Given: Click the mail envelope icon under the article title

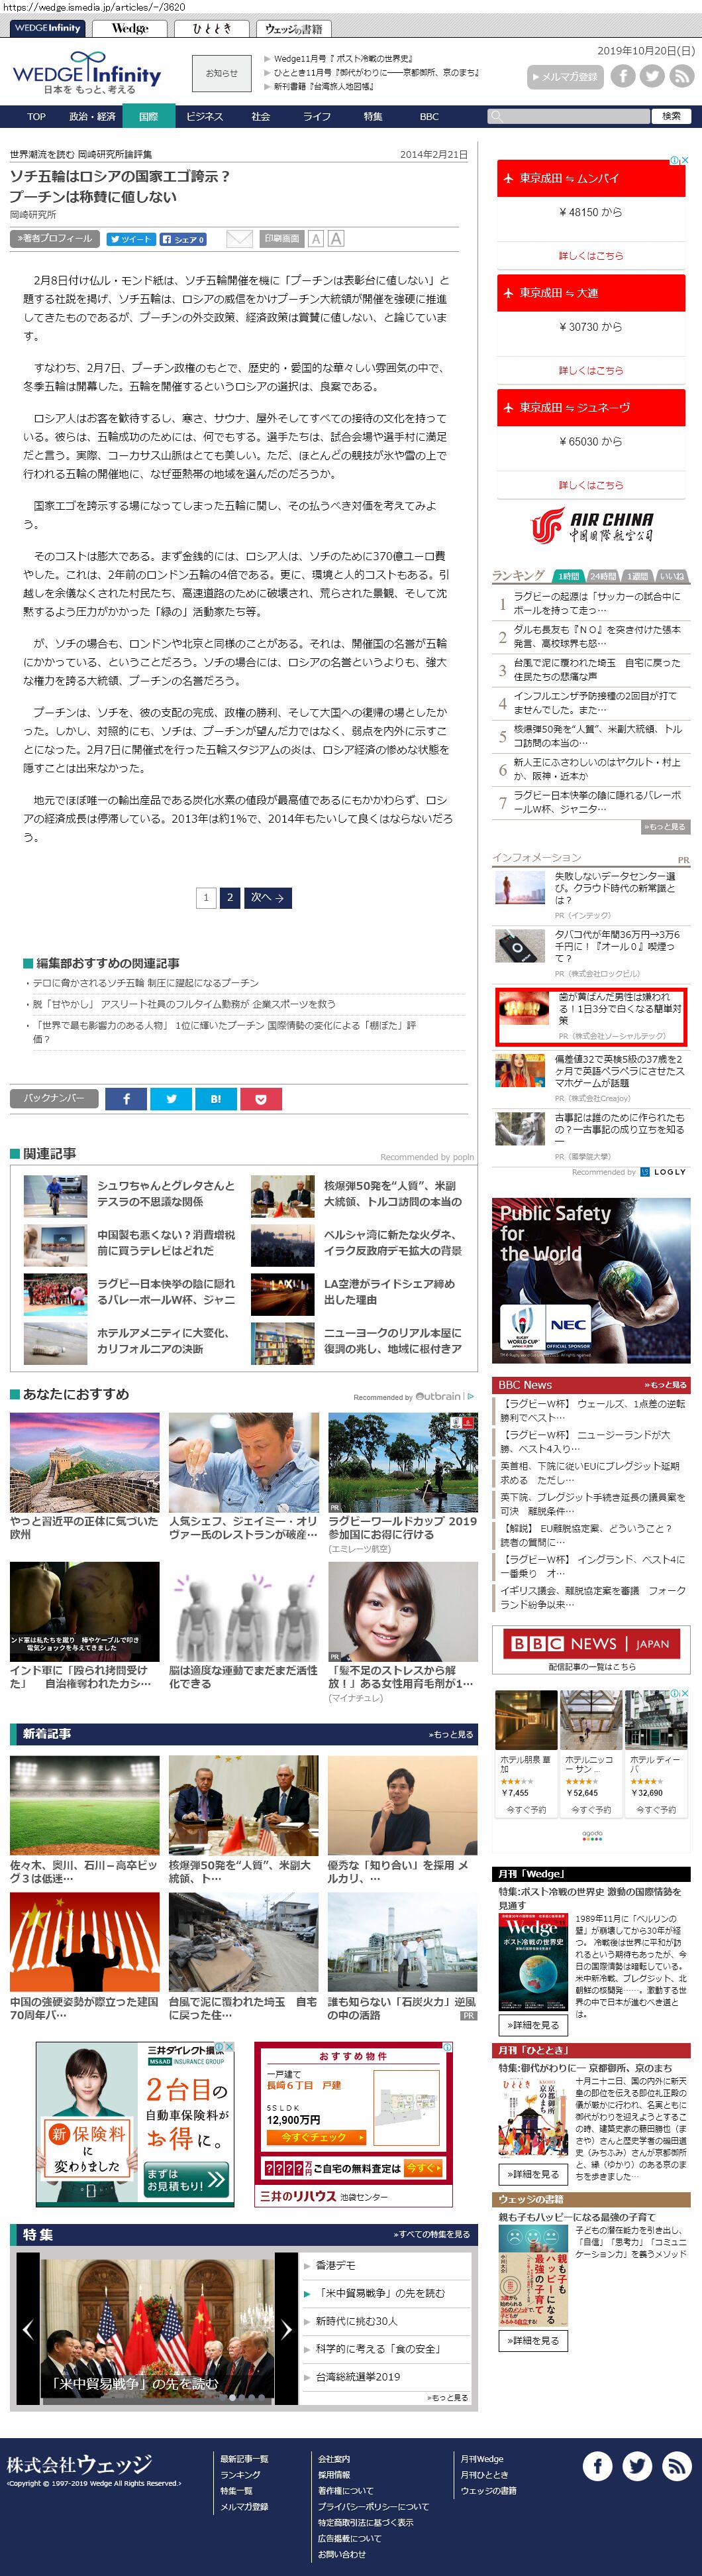Looking at the screenshot, I should pyautogui.click(x=238, y=239).
